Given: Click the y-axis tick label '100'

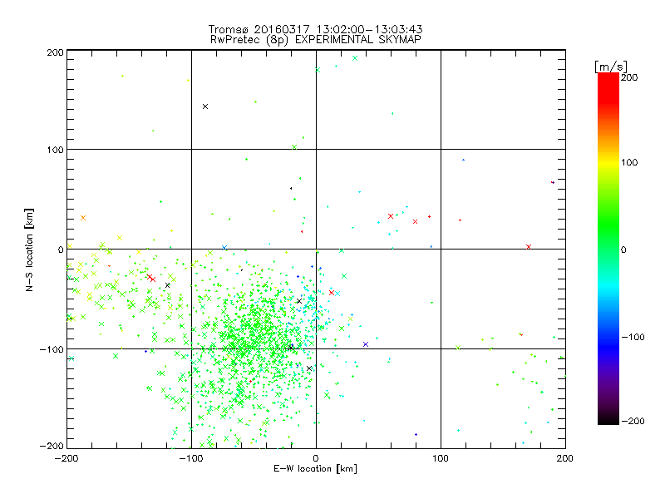Looking at the screenshot, I should [55, 150].
